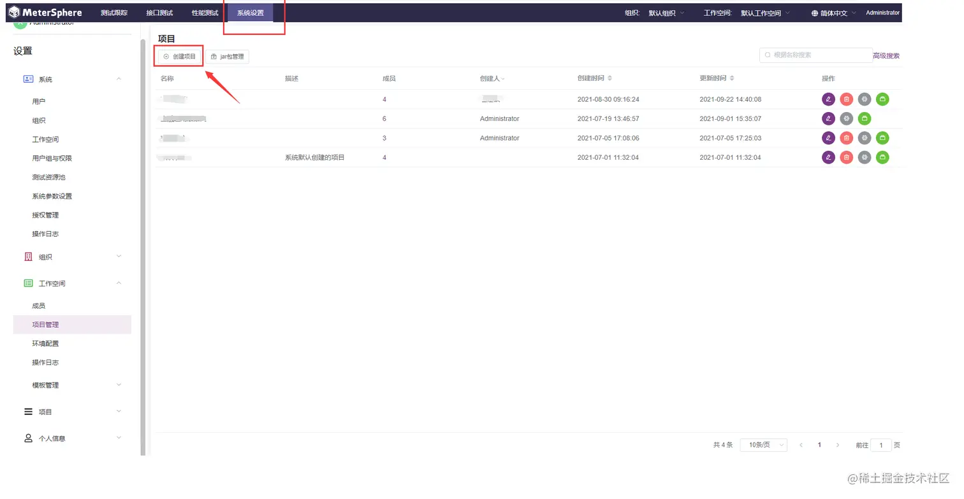Click the globe language icon

pos(815,13)
